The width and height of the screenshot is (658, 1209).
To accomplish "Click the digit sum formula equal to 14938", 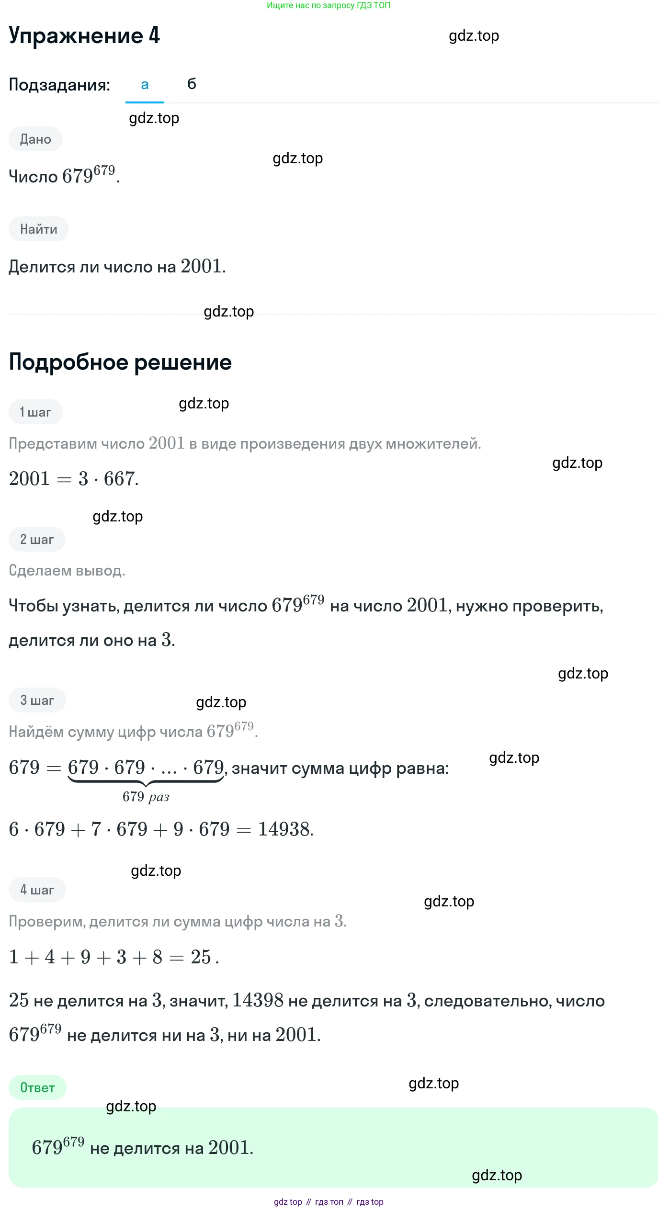I will pyautogui.click(x=161, y=829).
